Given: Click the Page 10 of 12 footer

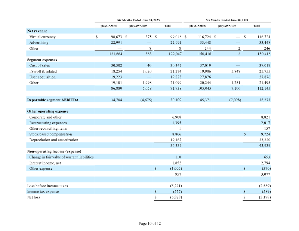Looking at the screenshot, I should [x=150, y=224].
